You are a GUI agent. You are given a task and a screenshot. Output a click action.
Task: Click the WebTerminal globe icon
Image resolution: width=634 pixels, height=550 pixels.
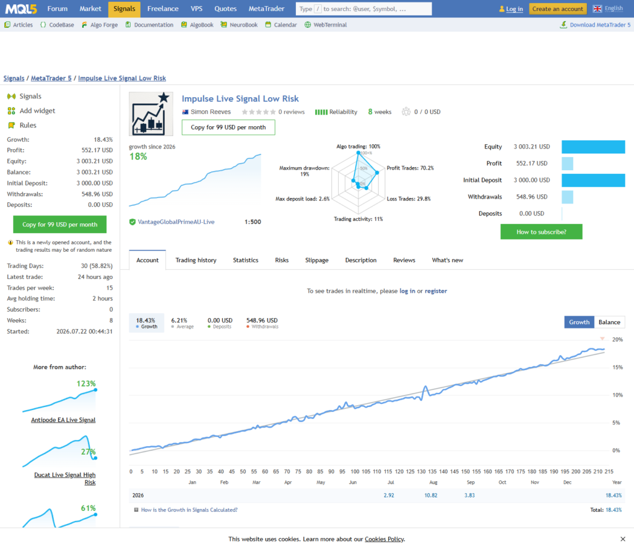point(308,25)
